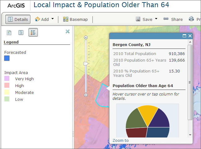
Task: Click Save in the toolbar
Action: point(147,19)
